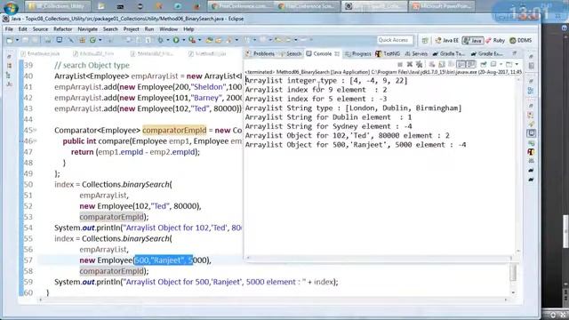Click the Save icon in main toolbar
Viewport: 569px width, 320px height.
tap(26, 40)
